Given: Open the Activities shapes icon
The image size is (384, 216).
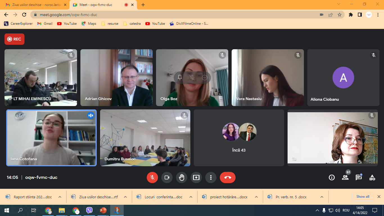Looking at the screenshot, I should pyautogui.click(x=372, y=177).
